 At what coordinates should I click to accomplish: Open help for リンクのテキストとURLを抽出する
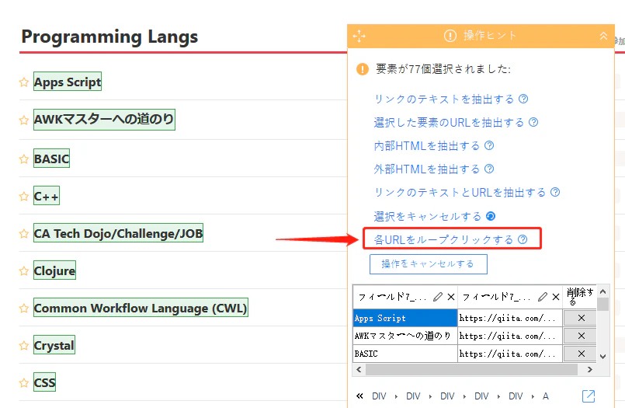coord(555,192)
